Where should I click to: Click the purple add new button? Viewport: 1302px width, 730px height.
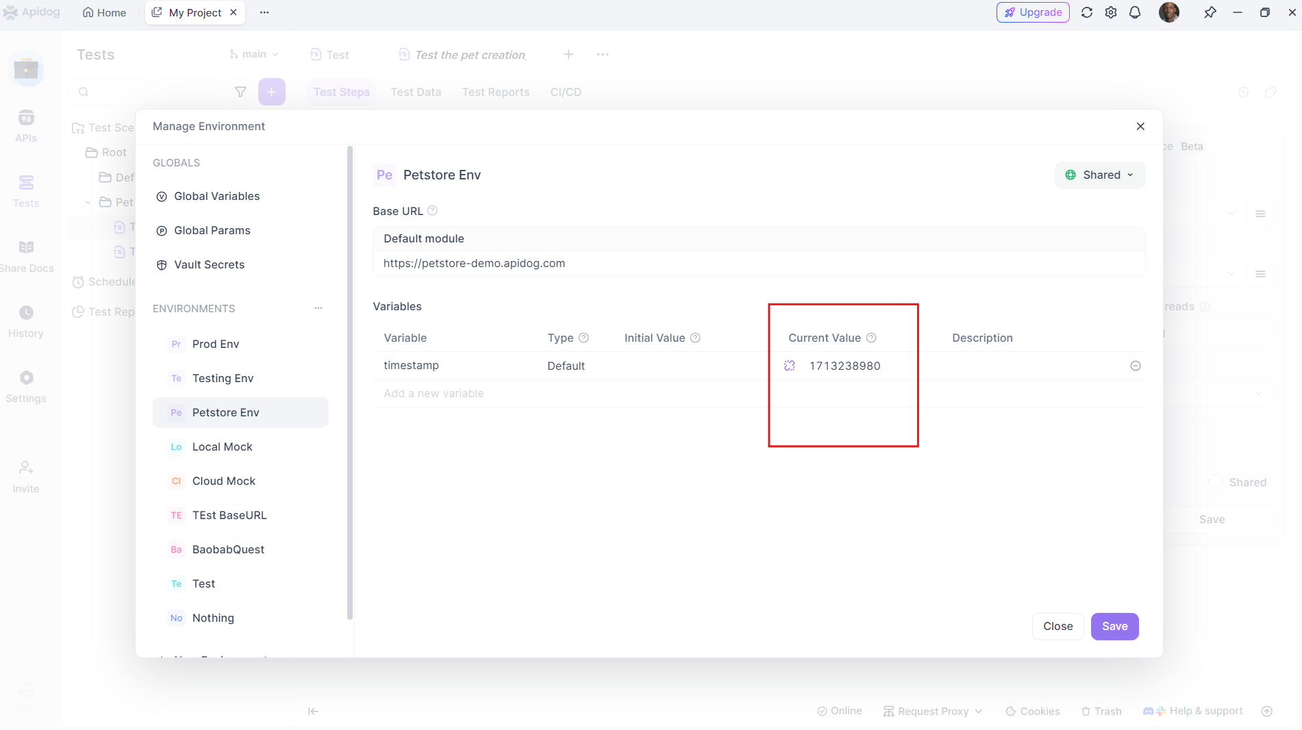click(x=272, y=92)
